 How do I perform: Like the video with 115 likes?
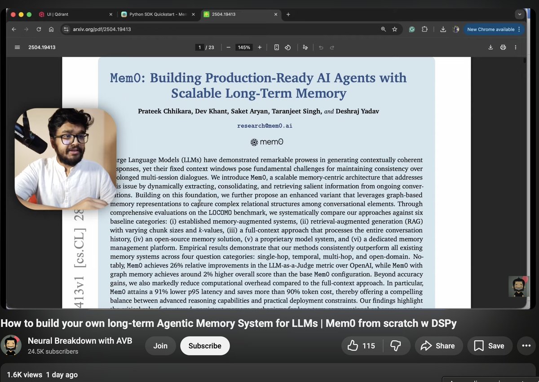pos(361,346)
